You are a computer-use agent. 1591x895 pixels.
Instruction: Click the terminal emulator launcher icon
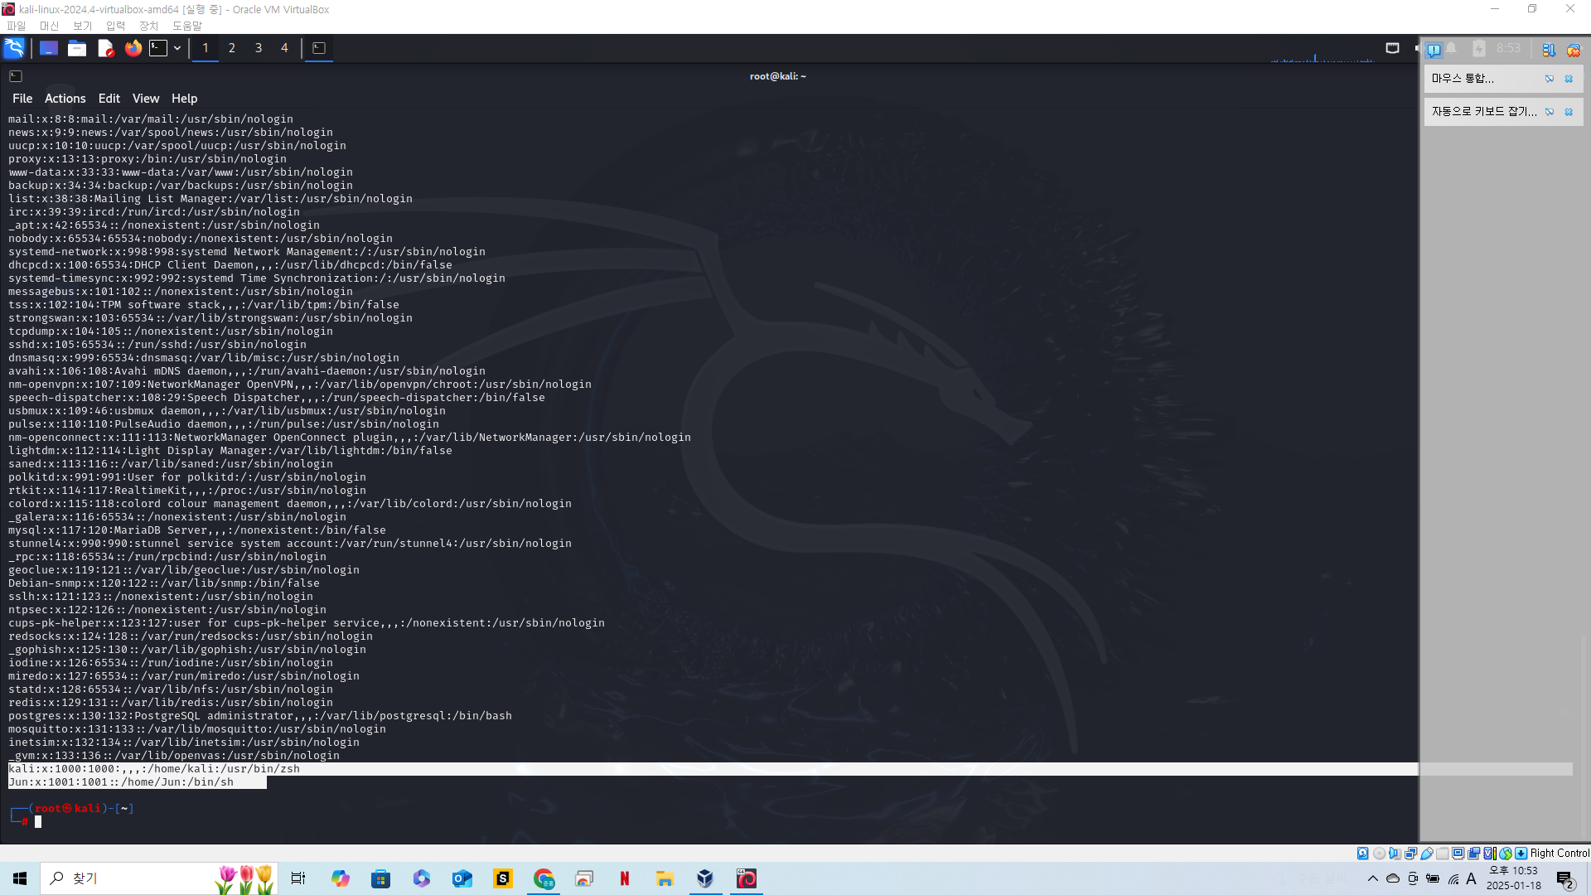[158, 48]
